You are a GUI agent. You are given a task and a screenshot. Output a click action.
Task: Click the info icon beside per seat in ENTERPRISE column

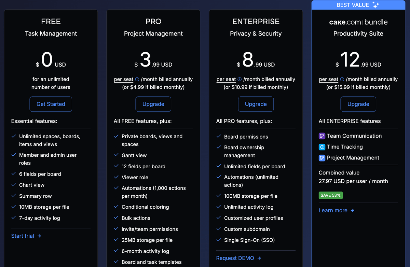click(239, 79)
